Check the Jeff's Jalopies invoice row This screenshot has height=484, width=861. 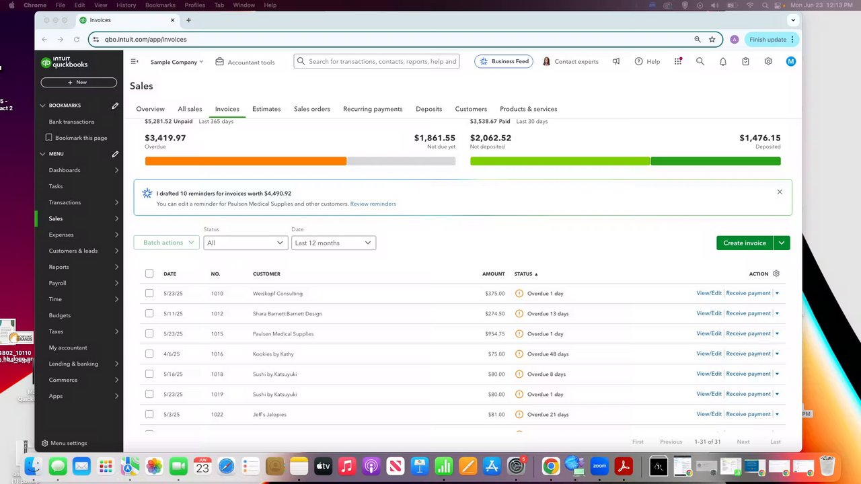click(149, 414)
